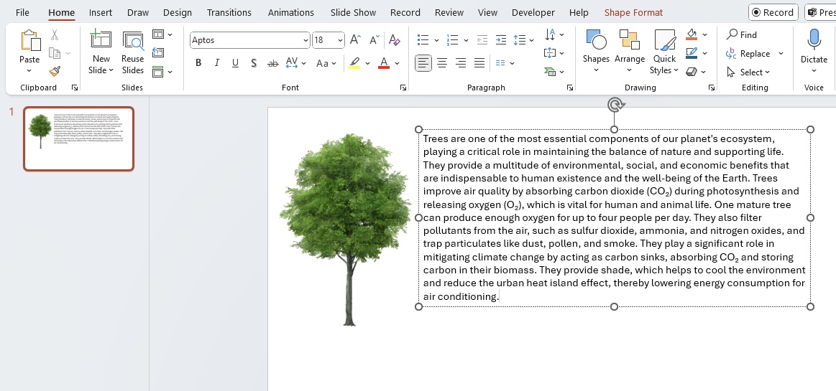This screenshot has height=391, width=836.
Task: Open the File tab
Action: point(22,12)
